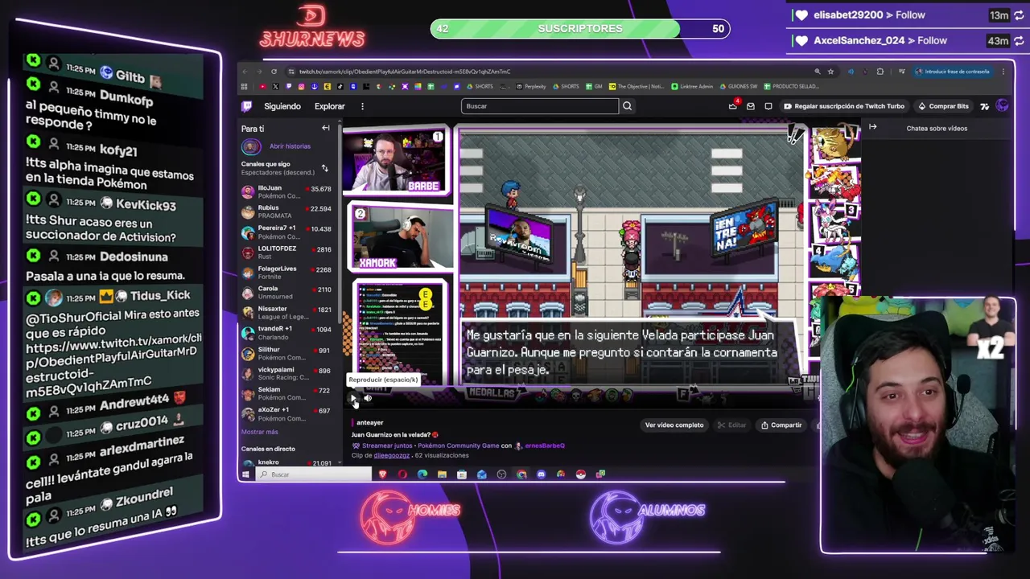1030x579 pixels.
Task: Open The Objective bookmark
Action: tap(637, 86)
